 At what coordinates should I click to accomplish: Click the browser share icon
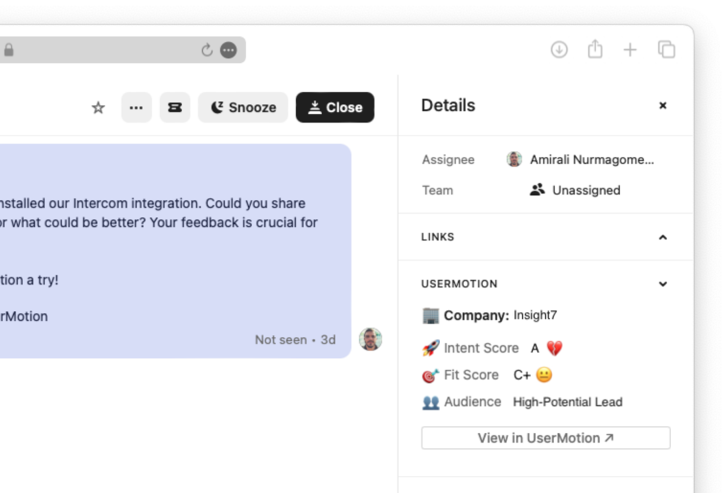point(595,50)
